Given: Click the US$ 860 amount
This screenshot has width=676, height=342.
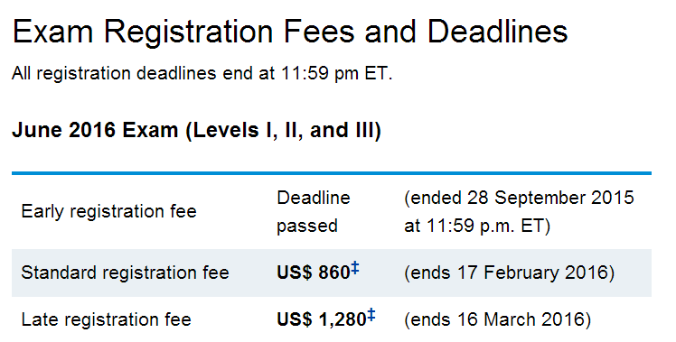Looking at the screenshot, I should [x=313, y=273].
